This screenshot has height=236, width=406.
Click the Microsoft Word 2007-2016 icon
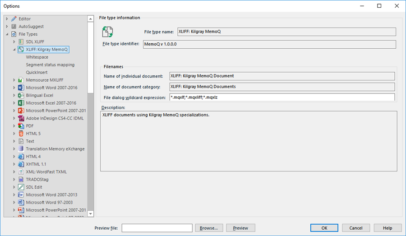click(x=21, y=88)
